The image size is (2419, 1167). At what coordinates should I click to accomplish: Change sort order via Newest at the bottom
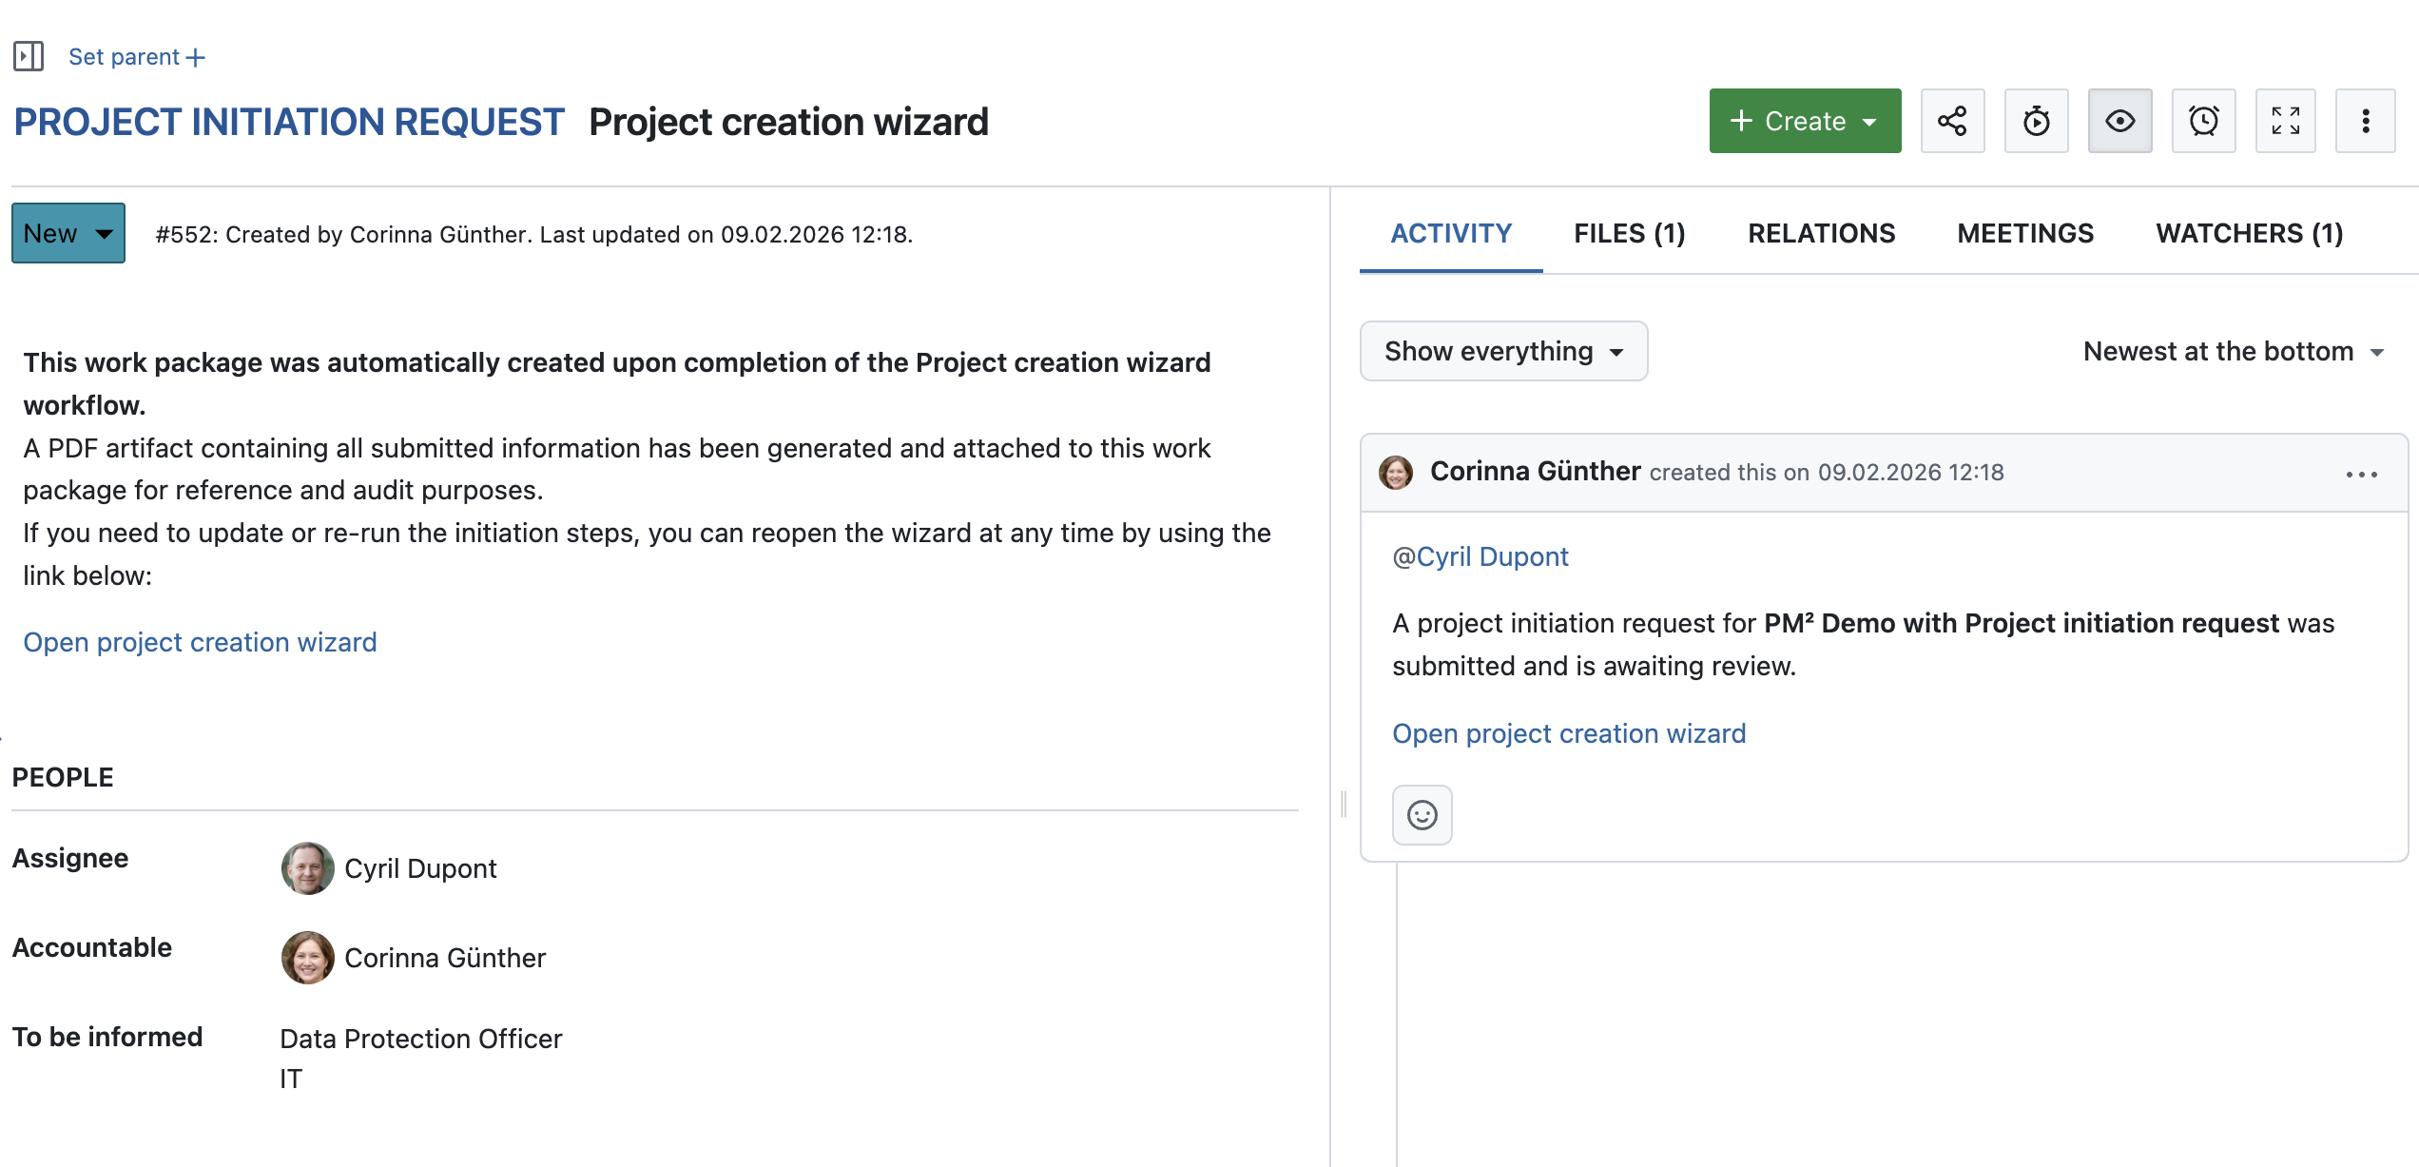[x=2235, y=351]
